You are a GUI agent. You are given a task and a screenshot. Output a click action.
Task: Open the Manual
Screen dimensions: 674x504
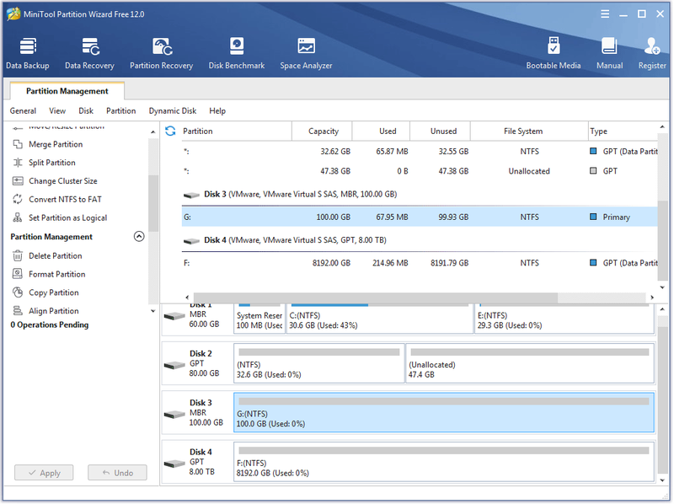point(609,54)
